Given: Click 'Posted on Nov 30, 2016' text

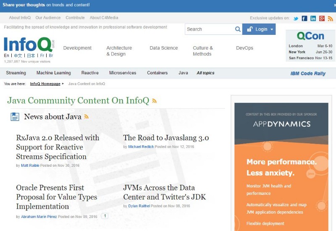Looking at the screenshot, I should [60, 165].
